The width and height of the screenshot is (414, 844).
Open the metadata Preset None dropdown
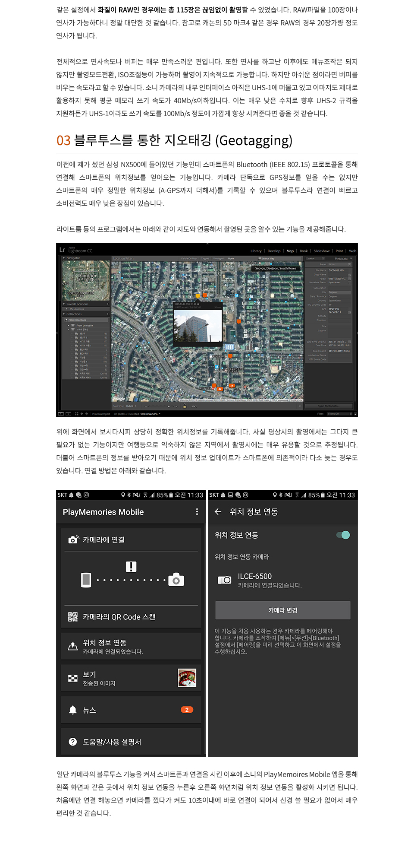click(340, 264)
